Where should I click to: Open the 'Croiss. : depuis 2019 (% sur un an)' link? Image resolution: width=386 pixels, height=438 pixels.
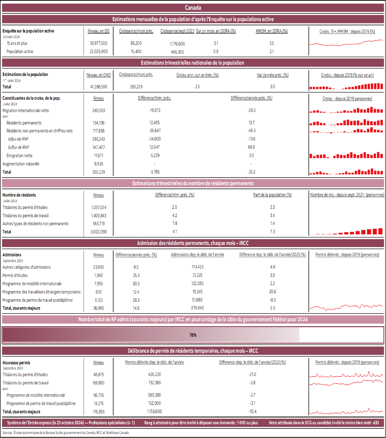(347, 75)
